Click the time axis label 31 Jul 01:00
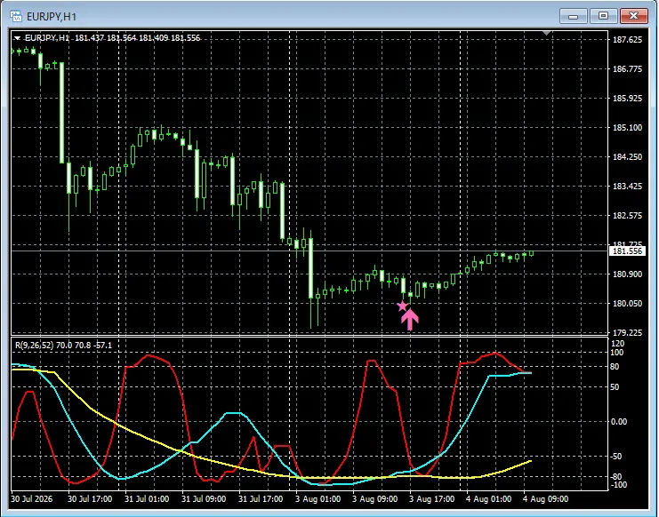Viewport: 659px width, 517px height. coord(147,499)
